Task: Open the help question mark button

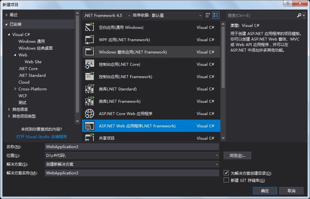Action: [x=288, y=3]
